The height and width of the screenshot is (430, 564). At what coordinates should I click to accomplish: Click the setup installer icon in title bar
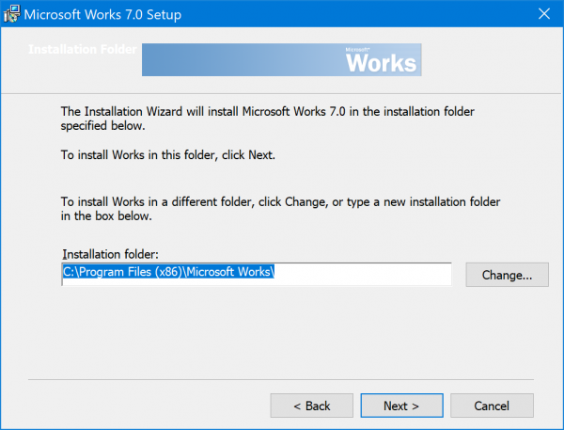click(x=10, y=14)
